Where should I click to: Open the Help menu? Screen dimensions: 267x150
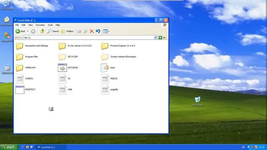click(x=58, y=25)
